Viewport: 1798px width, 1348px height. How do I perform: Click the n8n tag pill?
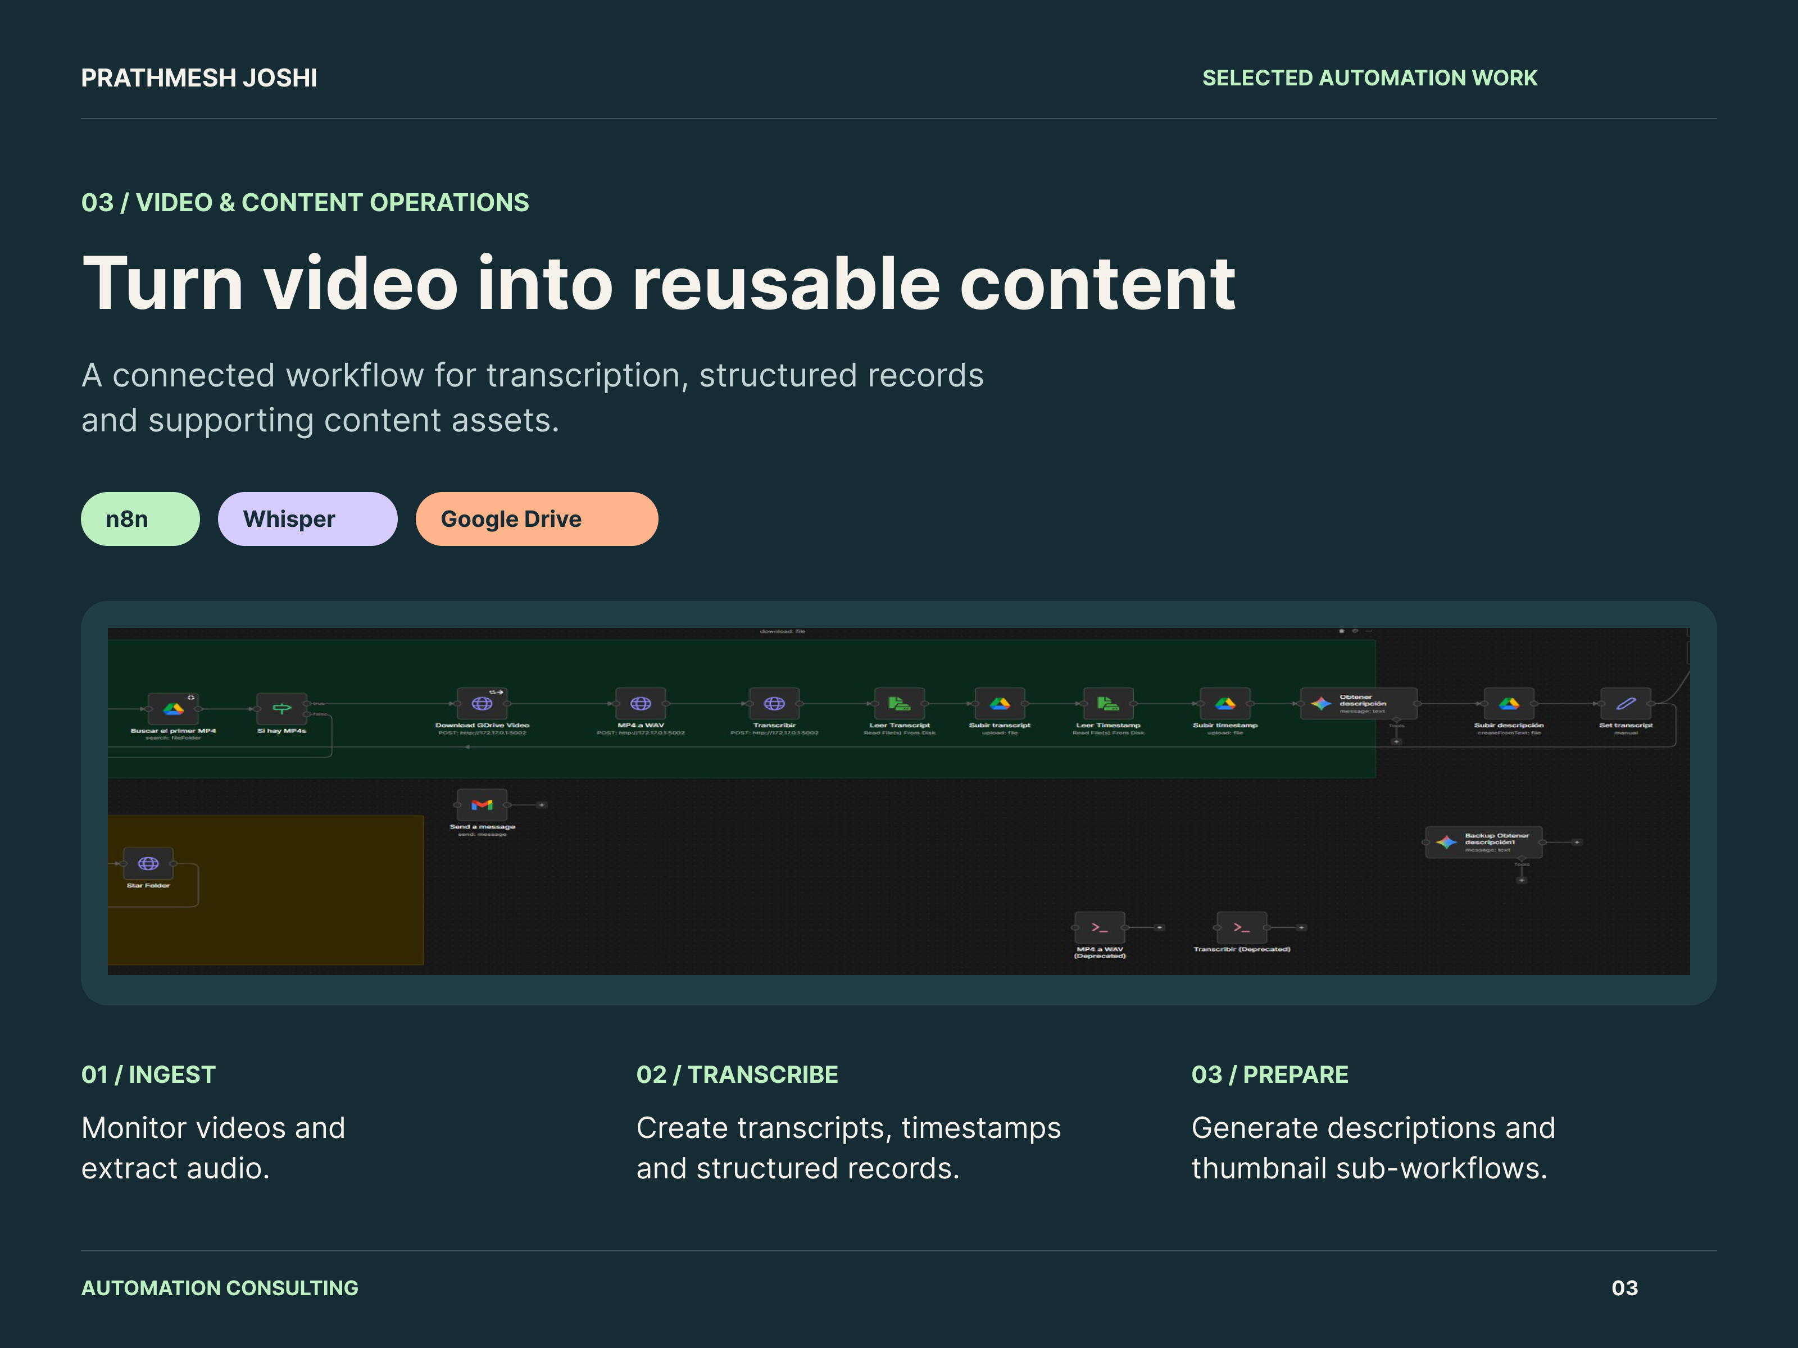(x=140, y=518)
